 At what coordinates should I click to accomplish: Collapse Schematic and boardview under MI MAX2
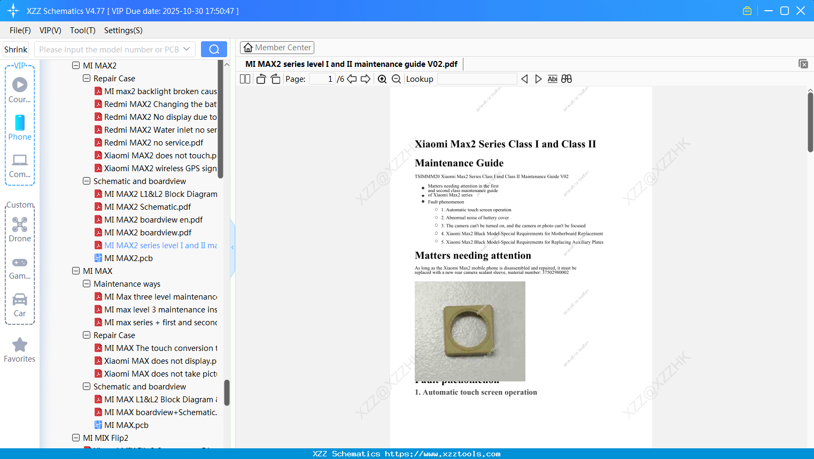87,181
